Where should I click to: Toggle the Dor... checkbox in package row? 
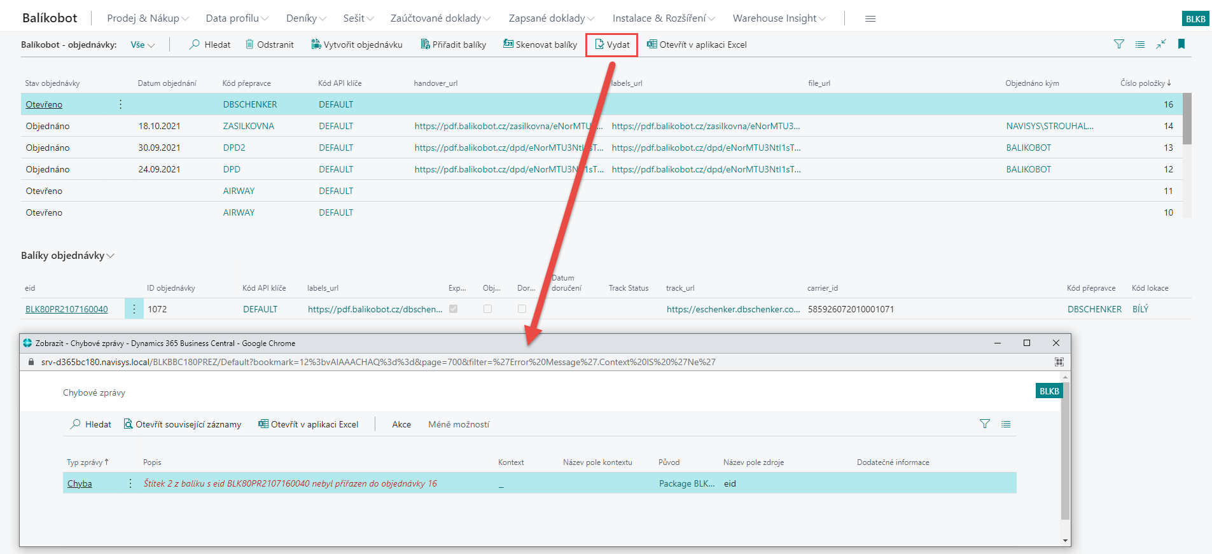(522, 309)
